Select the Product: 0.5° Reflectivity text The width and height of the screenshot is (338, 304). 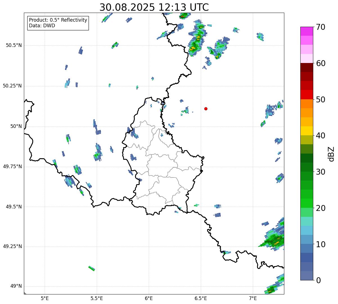[x=58, y=20]
